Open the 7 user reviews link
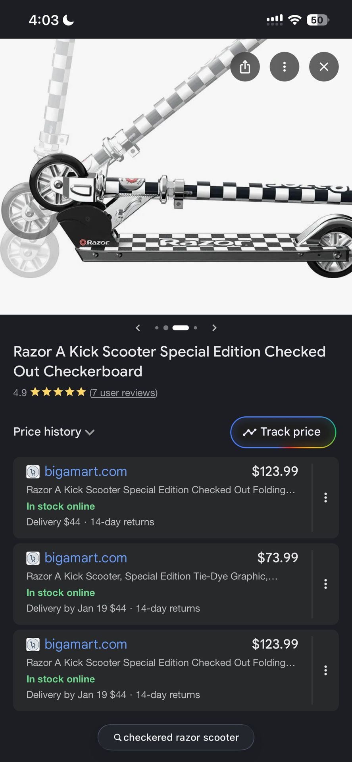The image size is (352, 762). (123, 393)
